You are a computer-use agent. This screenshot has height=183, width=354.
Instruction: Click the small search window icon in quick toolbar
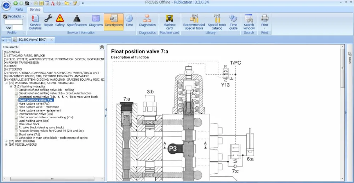coord(47,3)
